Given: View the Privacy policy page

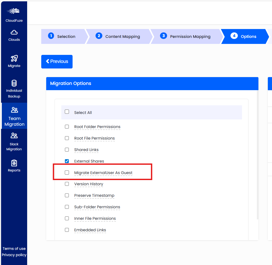Looking at the screenshot, I should pyautogui.click(x=14, y=255).
